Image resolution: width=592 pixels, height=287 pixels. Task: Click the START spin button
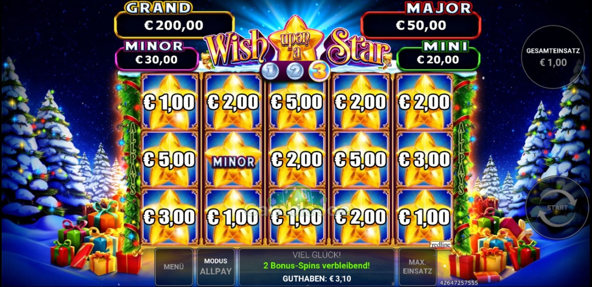click(x=557, y=208)
